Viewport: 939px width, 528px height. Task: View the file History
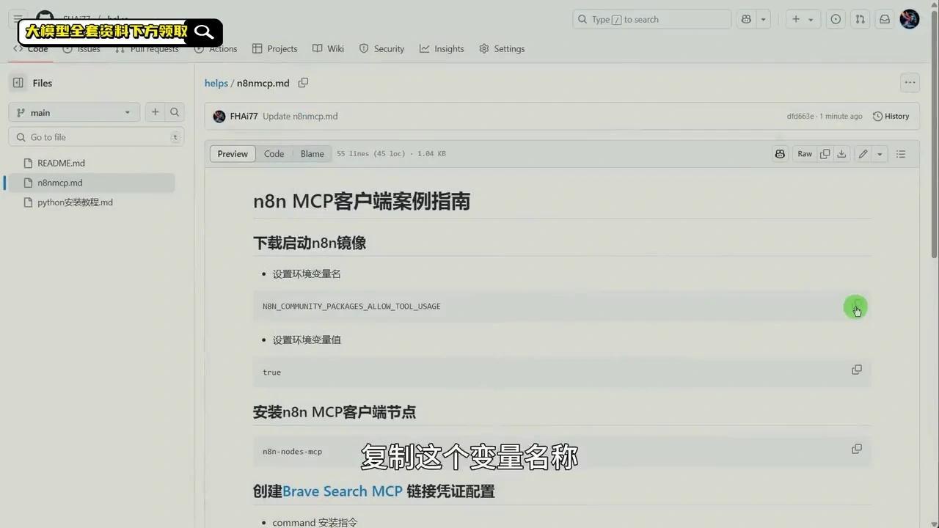pos(891,116)
